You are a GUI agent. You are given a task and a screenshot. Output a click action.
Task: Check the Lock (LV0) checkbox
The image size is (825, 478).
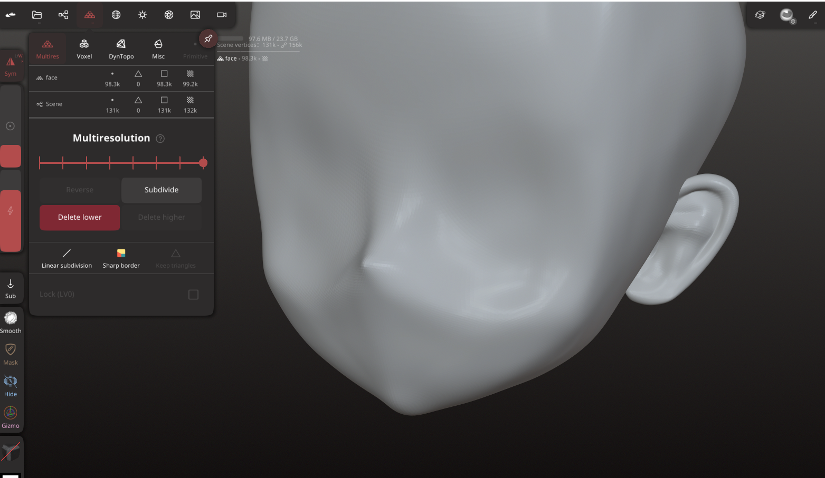[x=194, y=295]
